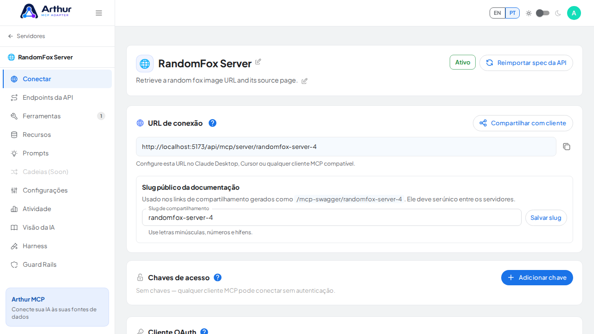Click the Cadeias (Soon) item
Viewport: 594px width, 334px height.
(57, 172)
